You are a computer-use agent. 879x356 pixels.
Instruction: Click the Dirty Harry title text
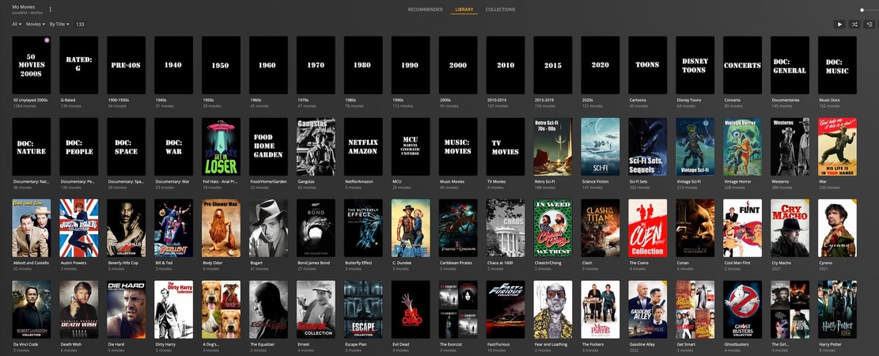click(166, 344)
